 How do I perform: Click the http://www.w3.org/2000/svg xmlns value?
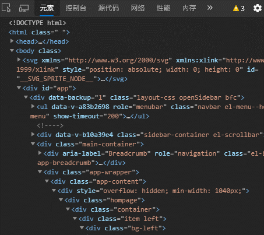click(118, 60)
